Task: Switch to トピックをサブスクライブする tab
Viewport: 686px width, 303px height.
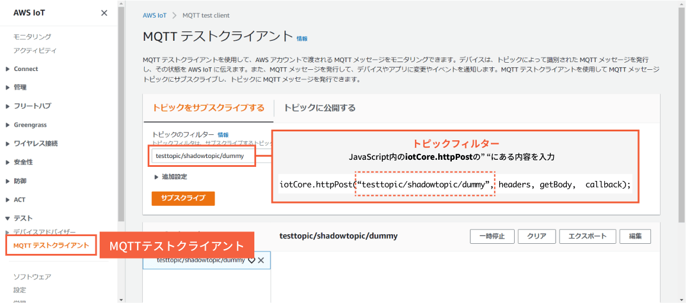Action: pyautogui.click(x=208, y=107)
